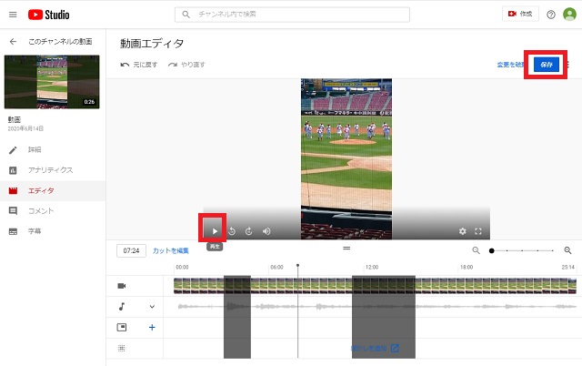The height and width of the screenshot is (366, 582).
Task: Click the playhead marker on the timeline
Action: [x=297, y=266]
